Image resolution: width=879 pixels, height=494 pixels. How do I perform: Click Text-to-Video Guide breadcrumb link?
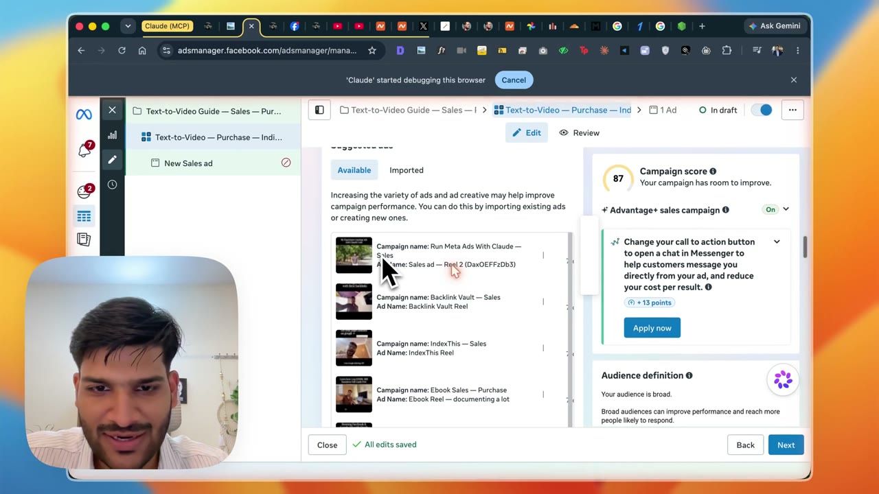pyautogui.click(x=408, y=110)
